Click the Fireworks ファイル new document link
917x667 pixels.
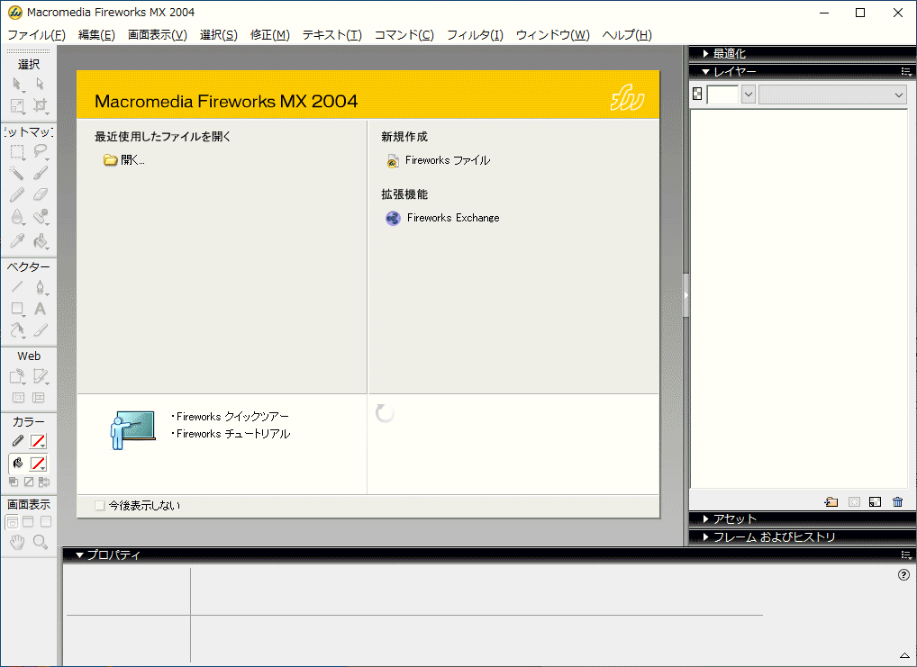[x=447, y=161]
